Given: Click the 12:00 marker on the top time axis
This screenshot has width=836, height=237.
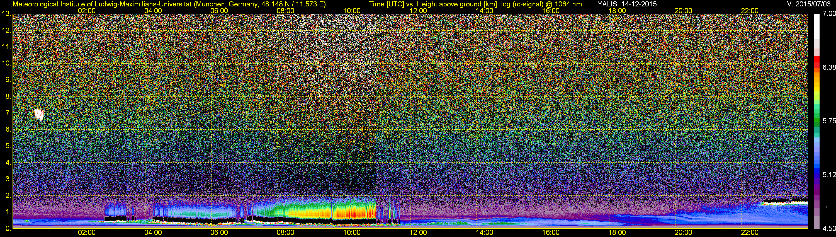Looking at the screenshot, I should (418, 11).
